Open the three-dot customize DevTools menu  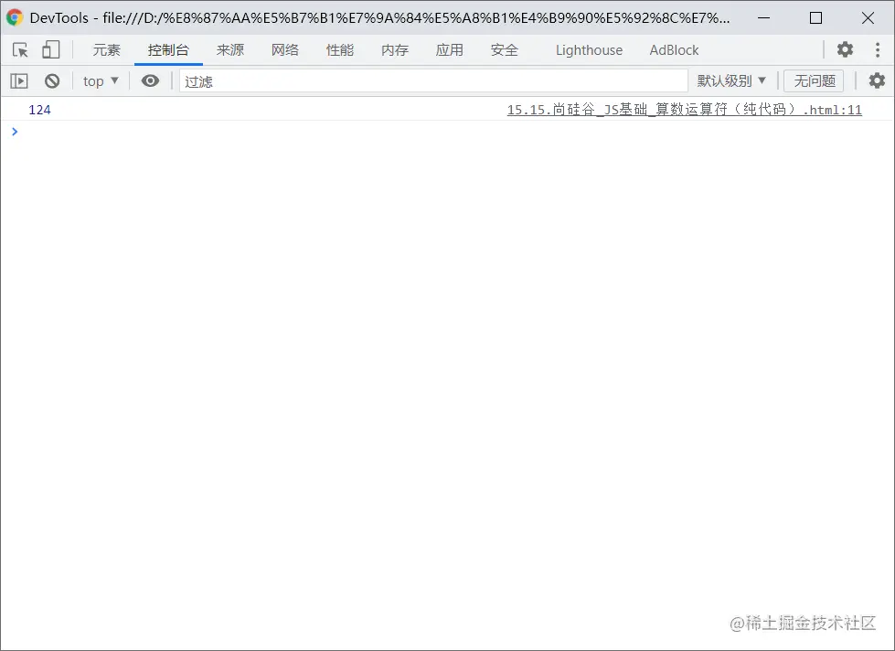click(x=878, y=49)
